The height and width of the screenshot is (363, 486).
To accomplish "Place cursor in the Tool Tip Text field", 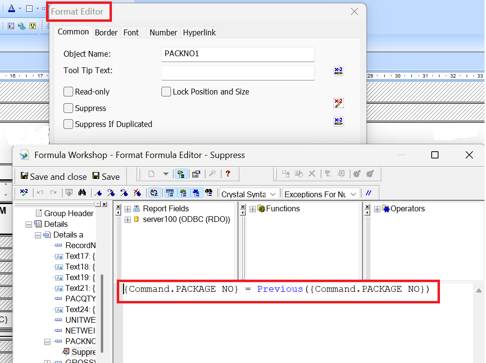I will point(237,72).
